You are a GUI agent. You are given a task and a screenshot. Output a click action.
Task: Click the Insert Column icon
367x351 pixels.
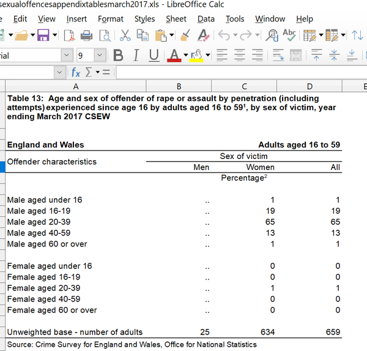pos(332,35)
